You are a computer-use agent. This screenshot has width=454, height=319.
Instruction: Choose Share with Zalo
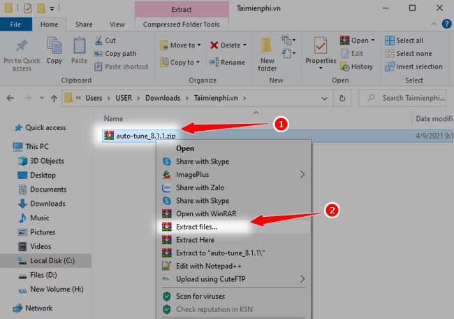click(233, 187)
